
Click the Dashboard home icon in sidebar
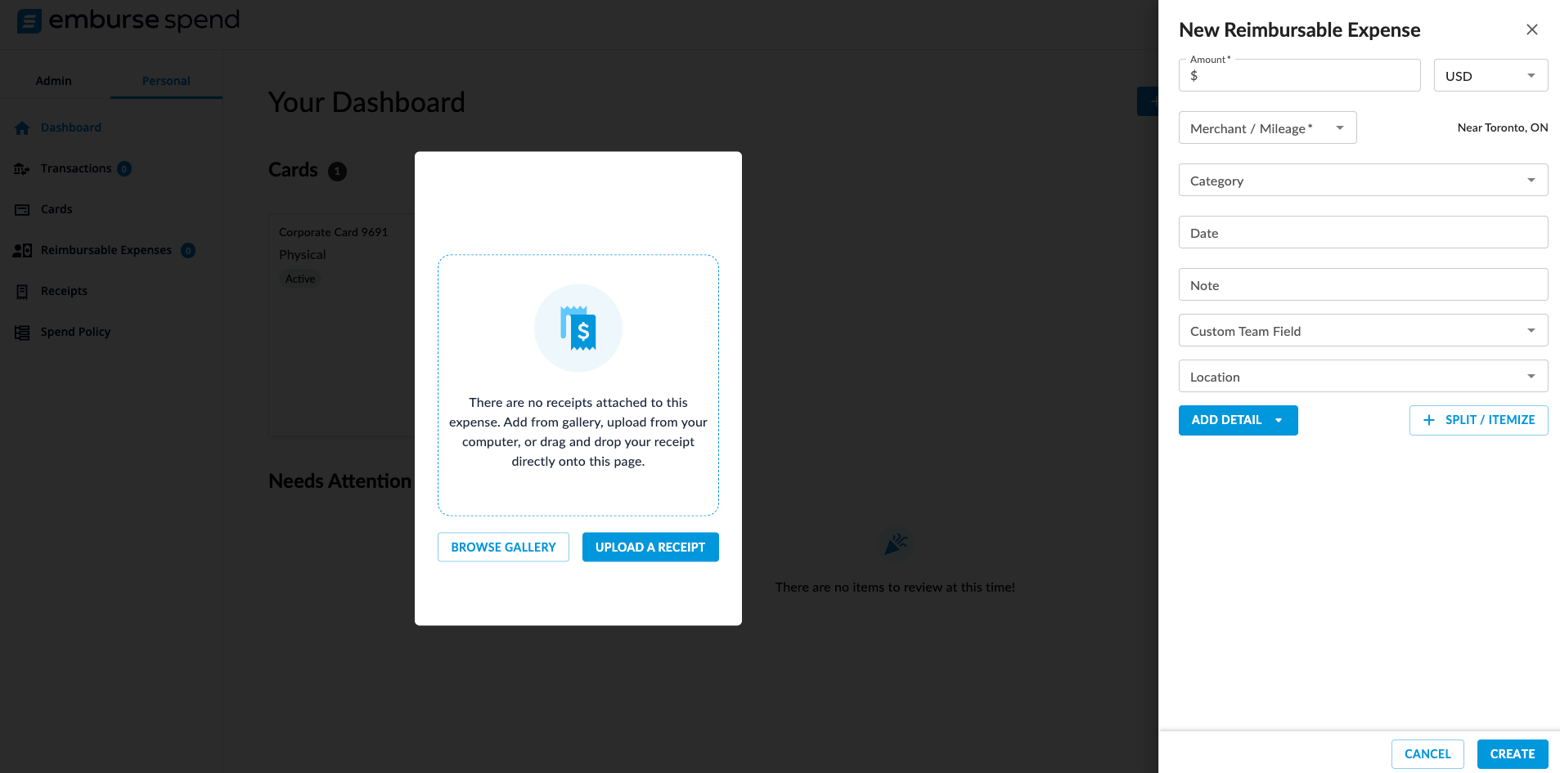22,128
